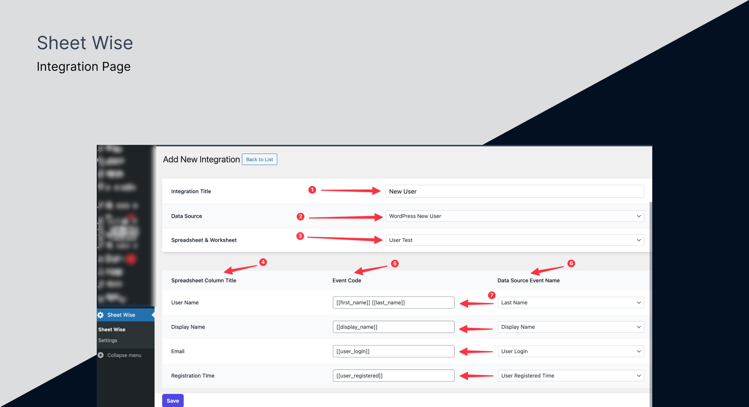Screen dimensions: 749x407
Task: Click the Collapse menu label
Action: click(x=124, y=355)
